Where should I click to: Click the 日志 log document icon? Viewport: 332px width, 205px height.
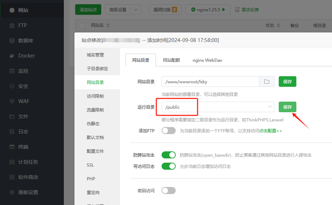[x=12, y=132]
